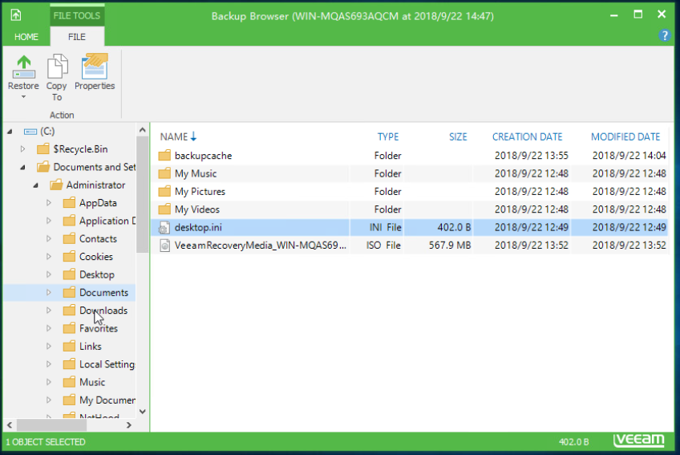This screenshot has width=680, height=455.
Task: Click the Restore icon in the ribbon
Action: pyautogui.click(x=24, y=67)
